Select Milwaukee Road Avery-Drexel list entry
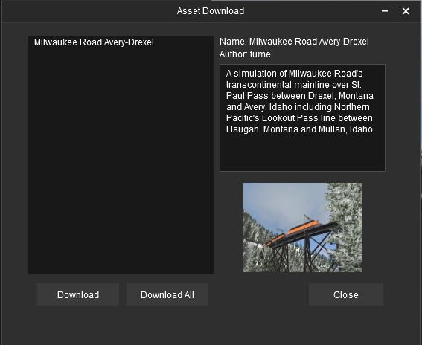The width and height of the screenshot is (422, 345). [x=94, y=42]
